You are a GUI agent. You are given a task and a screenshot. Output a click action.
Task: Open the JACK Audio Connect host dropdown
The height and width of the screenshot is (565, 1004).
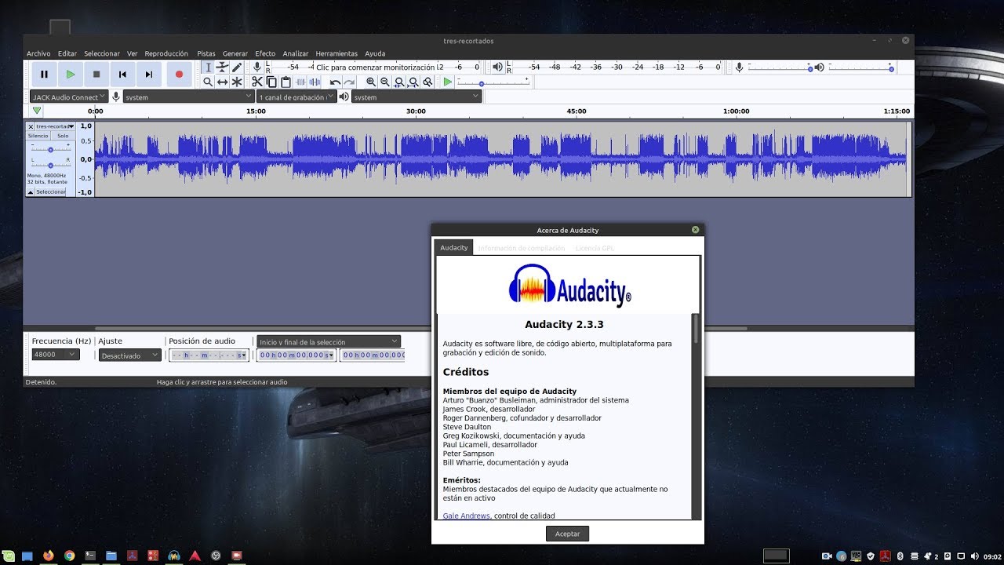(69, 97)
